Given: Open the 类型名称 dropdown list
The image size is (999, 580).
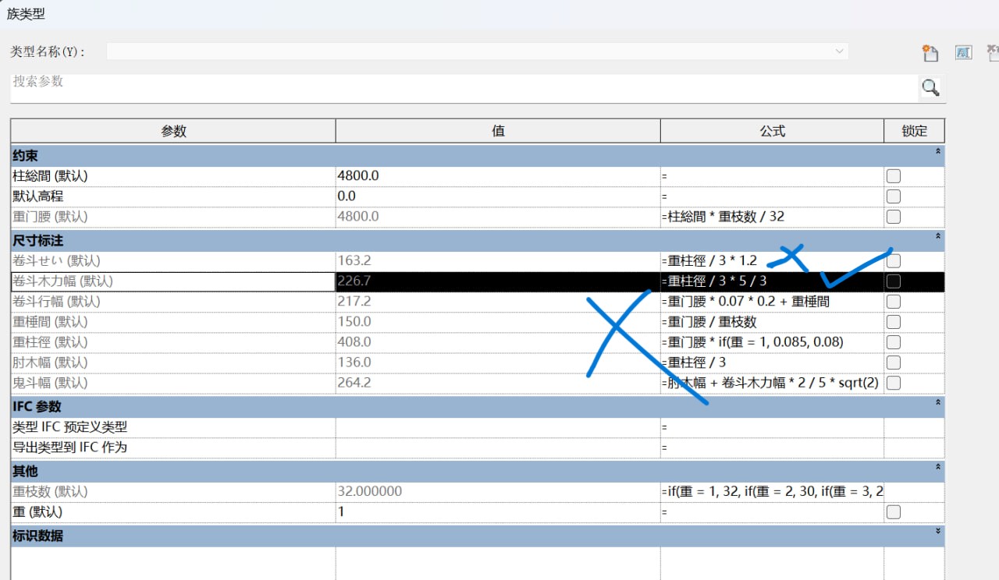Looking at the screenshot, I should (839, 51).
